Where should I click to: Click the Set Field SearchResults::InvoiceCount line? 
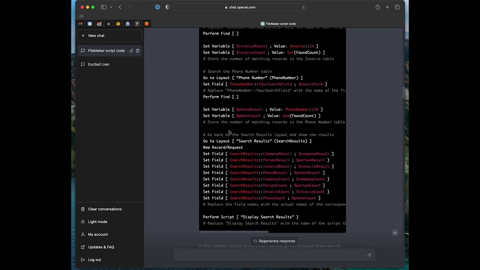[x=266, y=192]
